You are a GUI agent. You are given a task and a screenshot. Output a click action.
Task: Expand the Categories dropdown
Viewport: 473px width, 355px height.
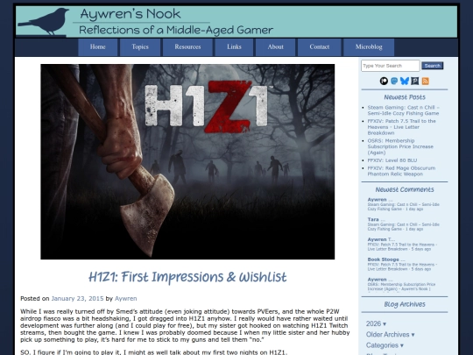[x=385, y=345]
